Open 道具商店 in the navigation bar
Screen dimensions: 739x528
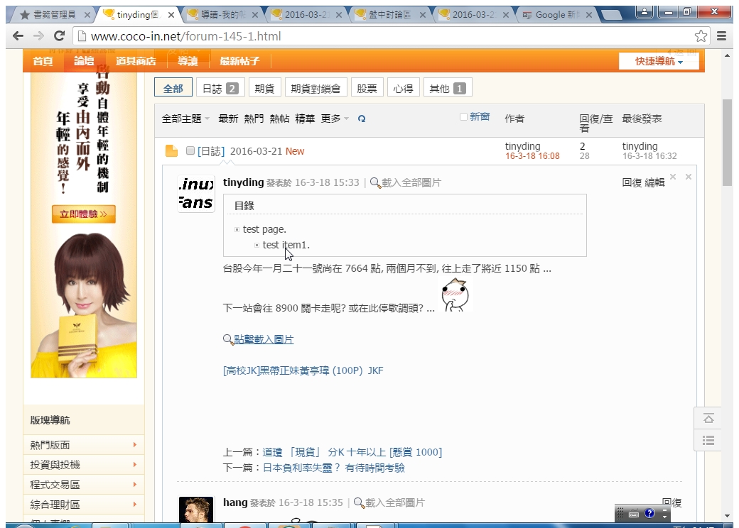point(136,61)
